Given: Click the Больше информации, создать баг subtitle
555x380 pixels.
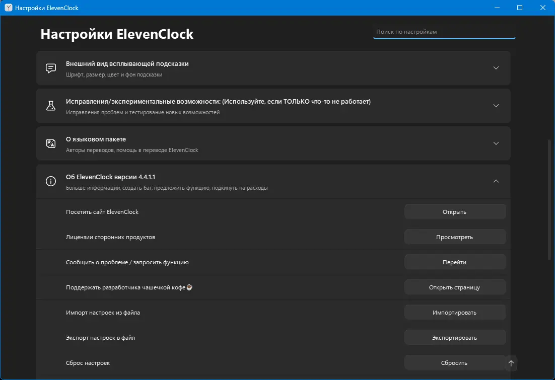Looking at the screenshot, I should (x=167, y=188).
